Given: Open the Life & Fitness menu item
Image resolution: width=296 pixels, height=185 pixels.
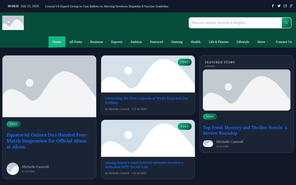Looking at the screenshot, I should click(x=219, y=42).
